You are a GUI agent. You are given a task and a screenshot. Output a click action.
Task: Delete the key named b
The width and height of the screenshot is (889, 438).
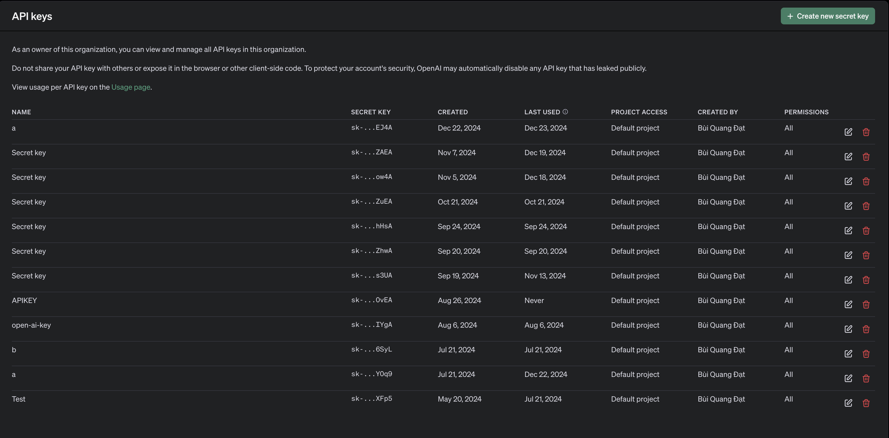pos(866,354)
